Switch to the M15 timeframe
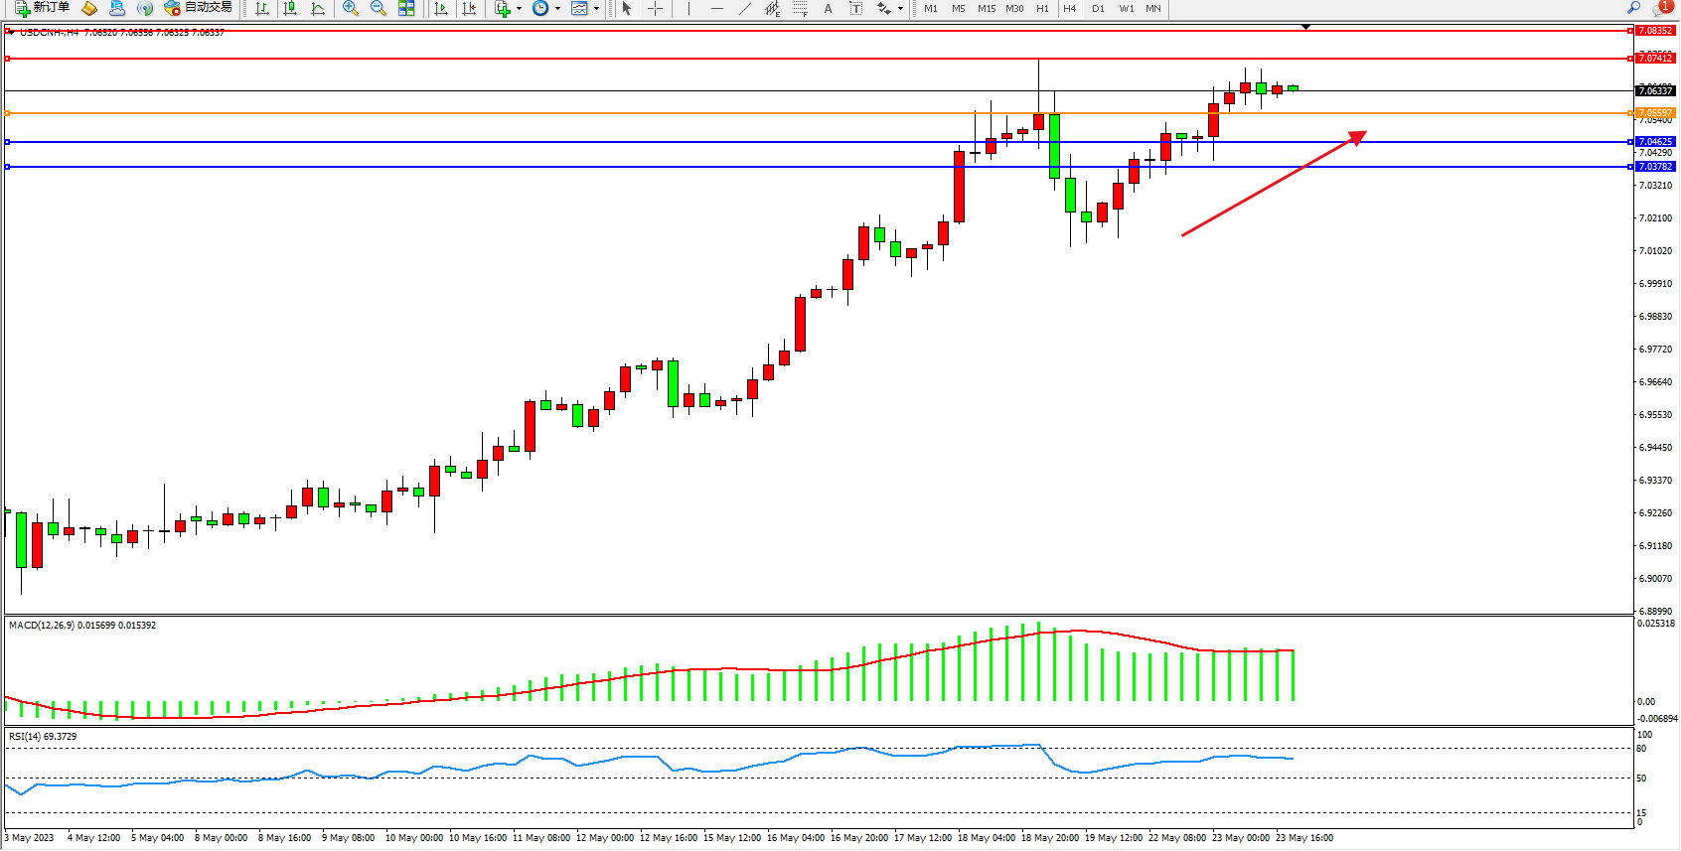Screen dimensions: 1681x851 point(986,8)
